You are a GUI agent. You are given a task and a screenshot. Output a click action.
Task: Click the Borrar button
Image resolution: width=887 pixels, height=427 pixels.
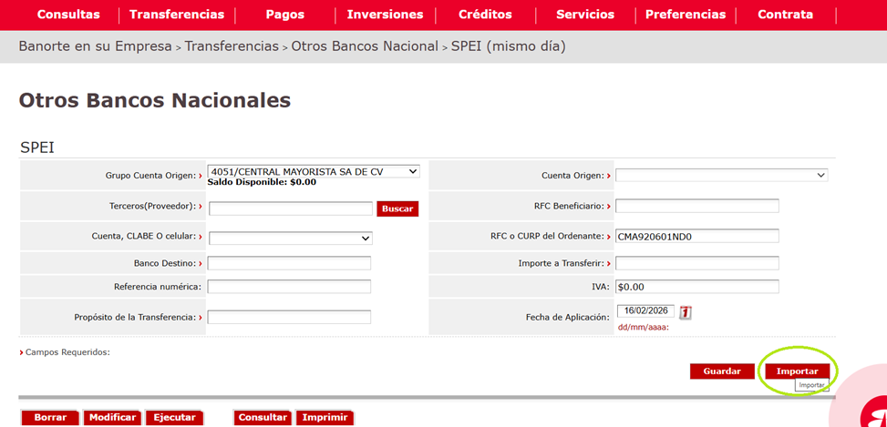(50, 418)
